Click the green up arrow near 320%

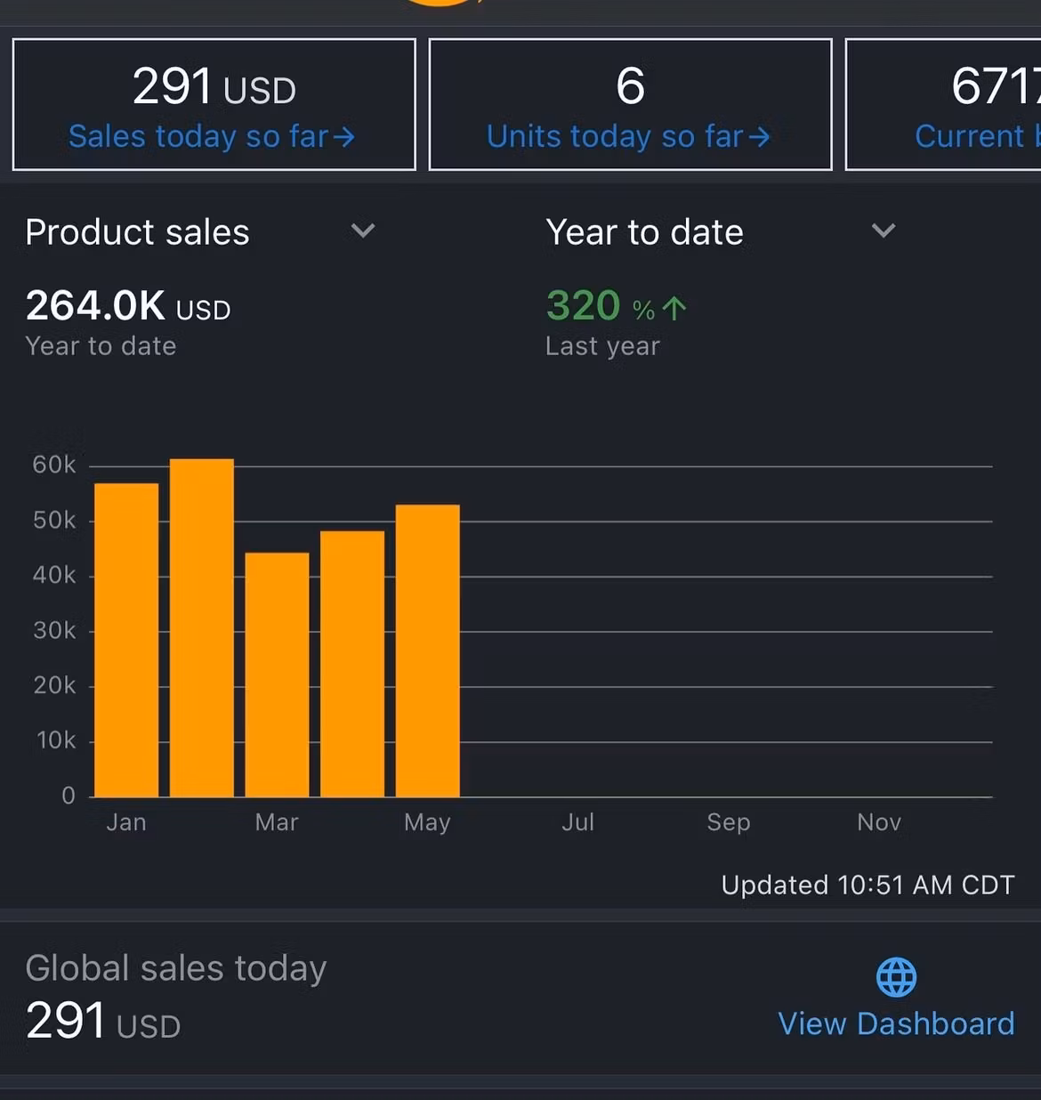click(x=674, y=308)
